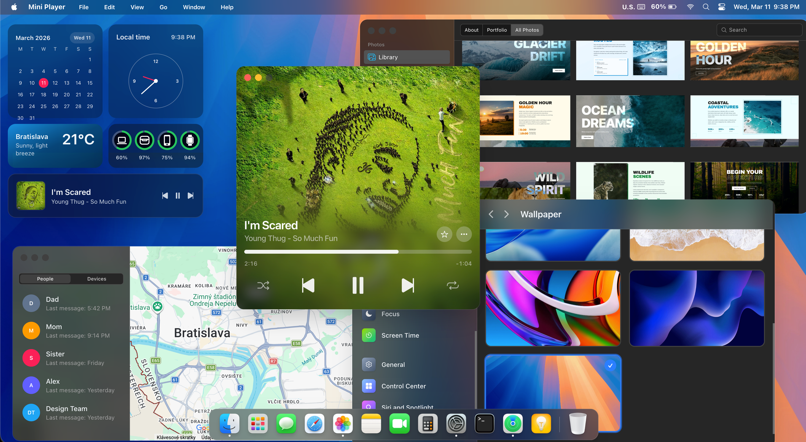The height and width of the screenshot is (442, 806).
Task: Choose the sandy beach wallpaper
Action: [x=696, y=245]
